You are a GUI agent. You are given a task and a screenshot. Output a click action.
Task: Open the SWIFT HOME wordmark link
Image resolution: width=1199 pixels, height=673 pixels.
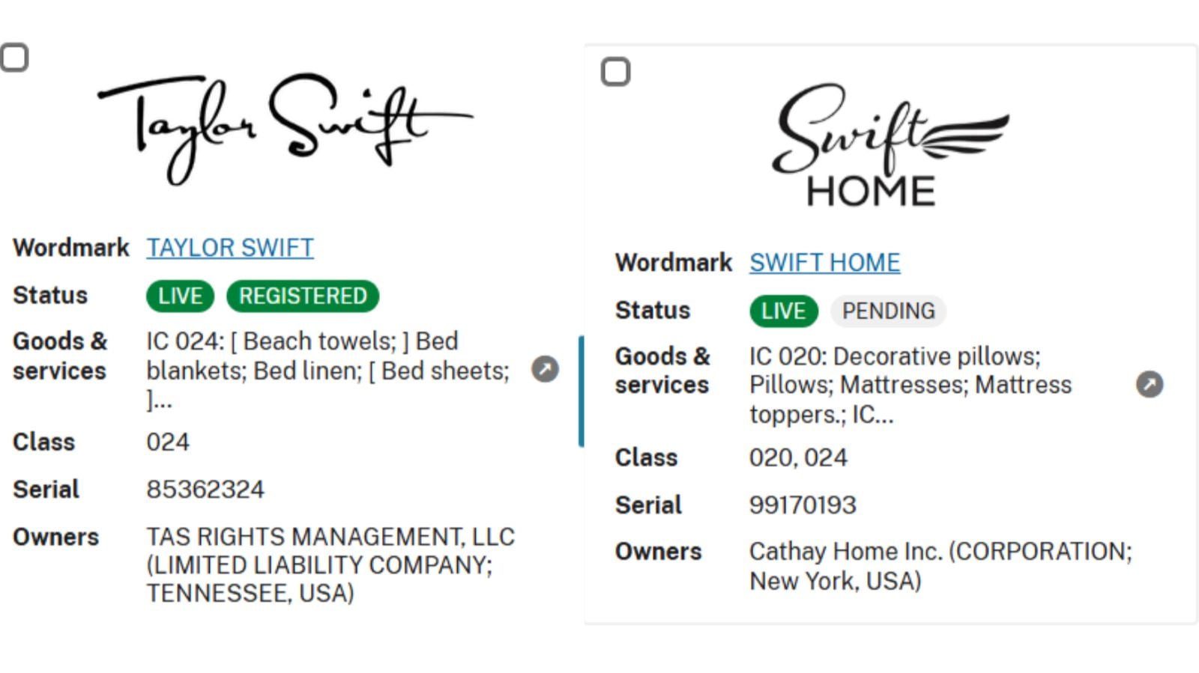point(824,263)
